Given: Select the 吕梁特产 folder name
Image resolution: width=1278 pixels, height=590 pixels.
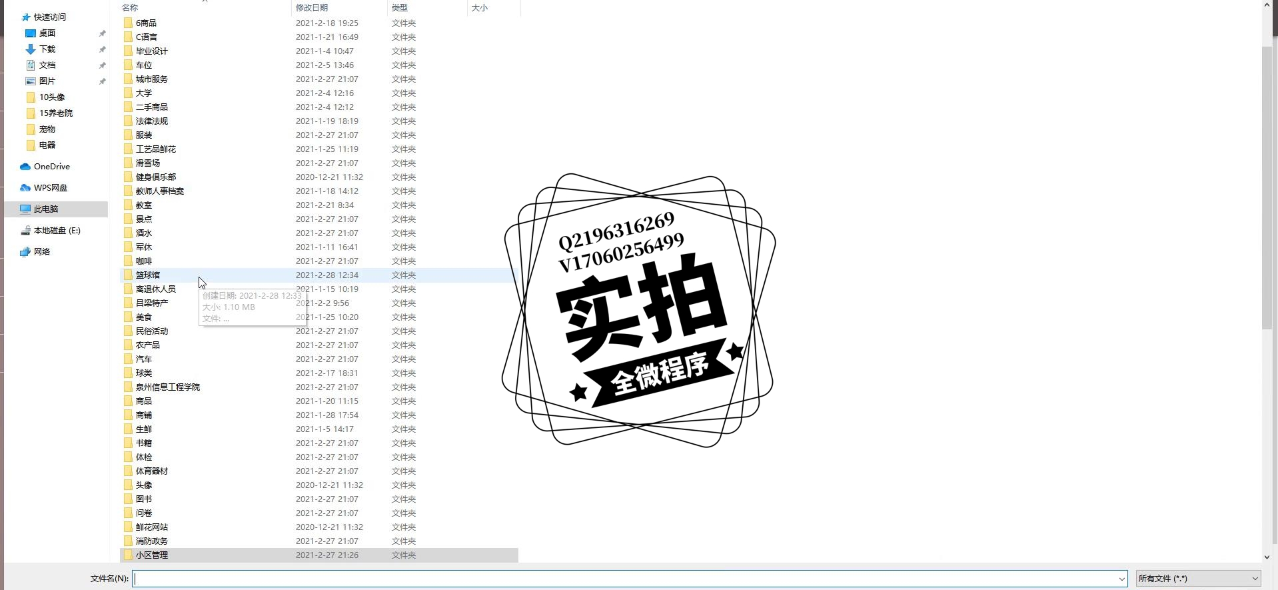Looking at the screenshot, I should tap(151, 303).
